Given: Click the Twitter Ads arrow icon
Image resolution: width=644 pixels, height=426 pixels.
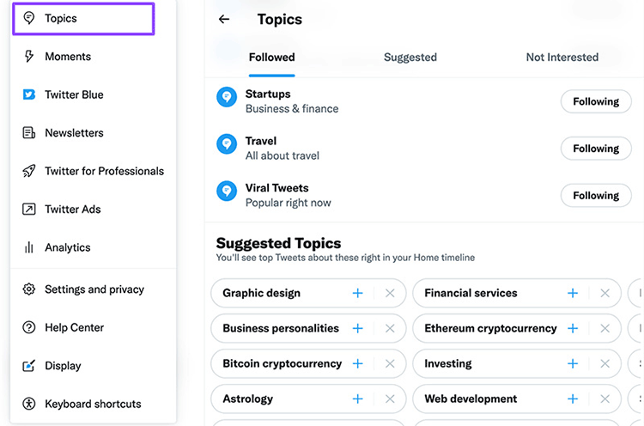Looking at the screenshot, I should [x=29, y=210].
